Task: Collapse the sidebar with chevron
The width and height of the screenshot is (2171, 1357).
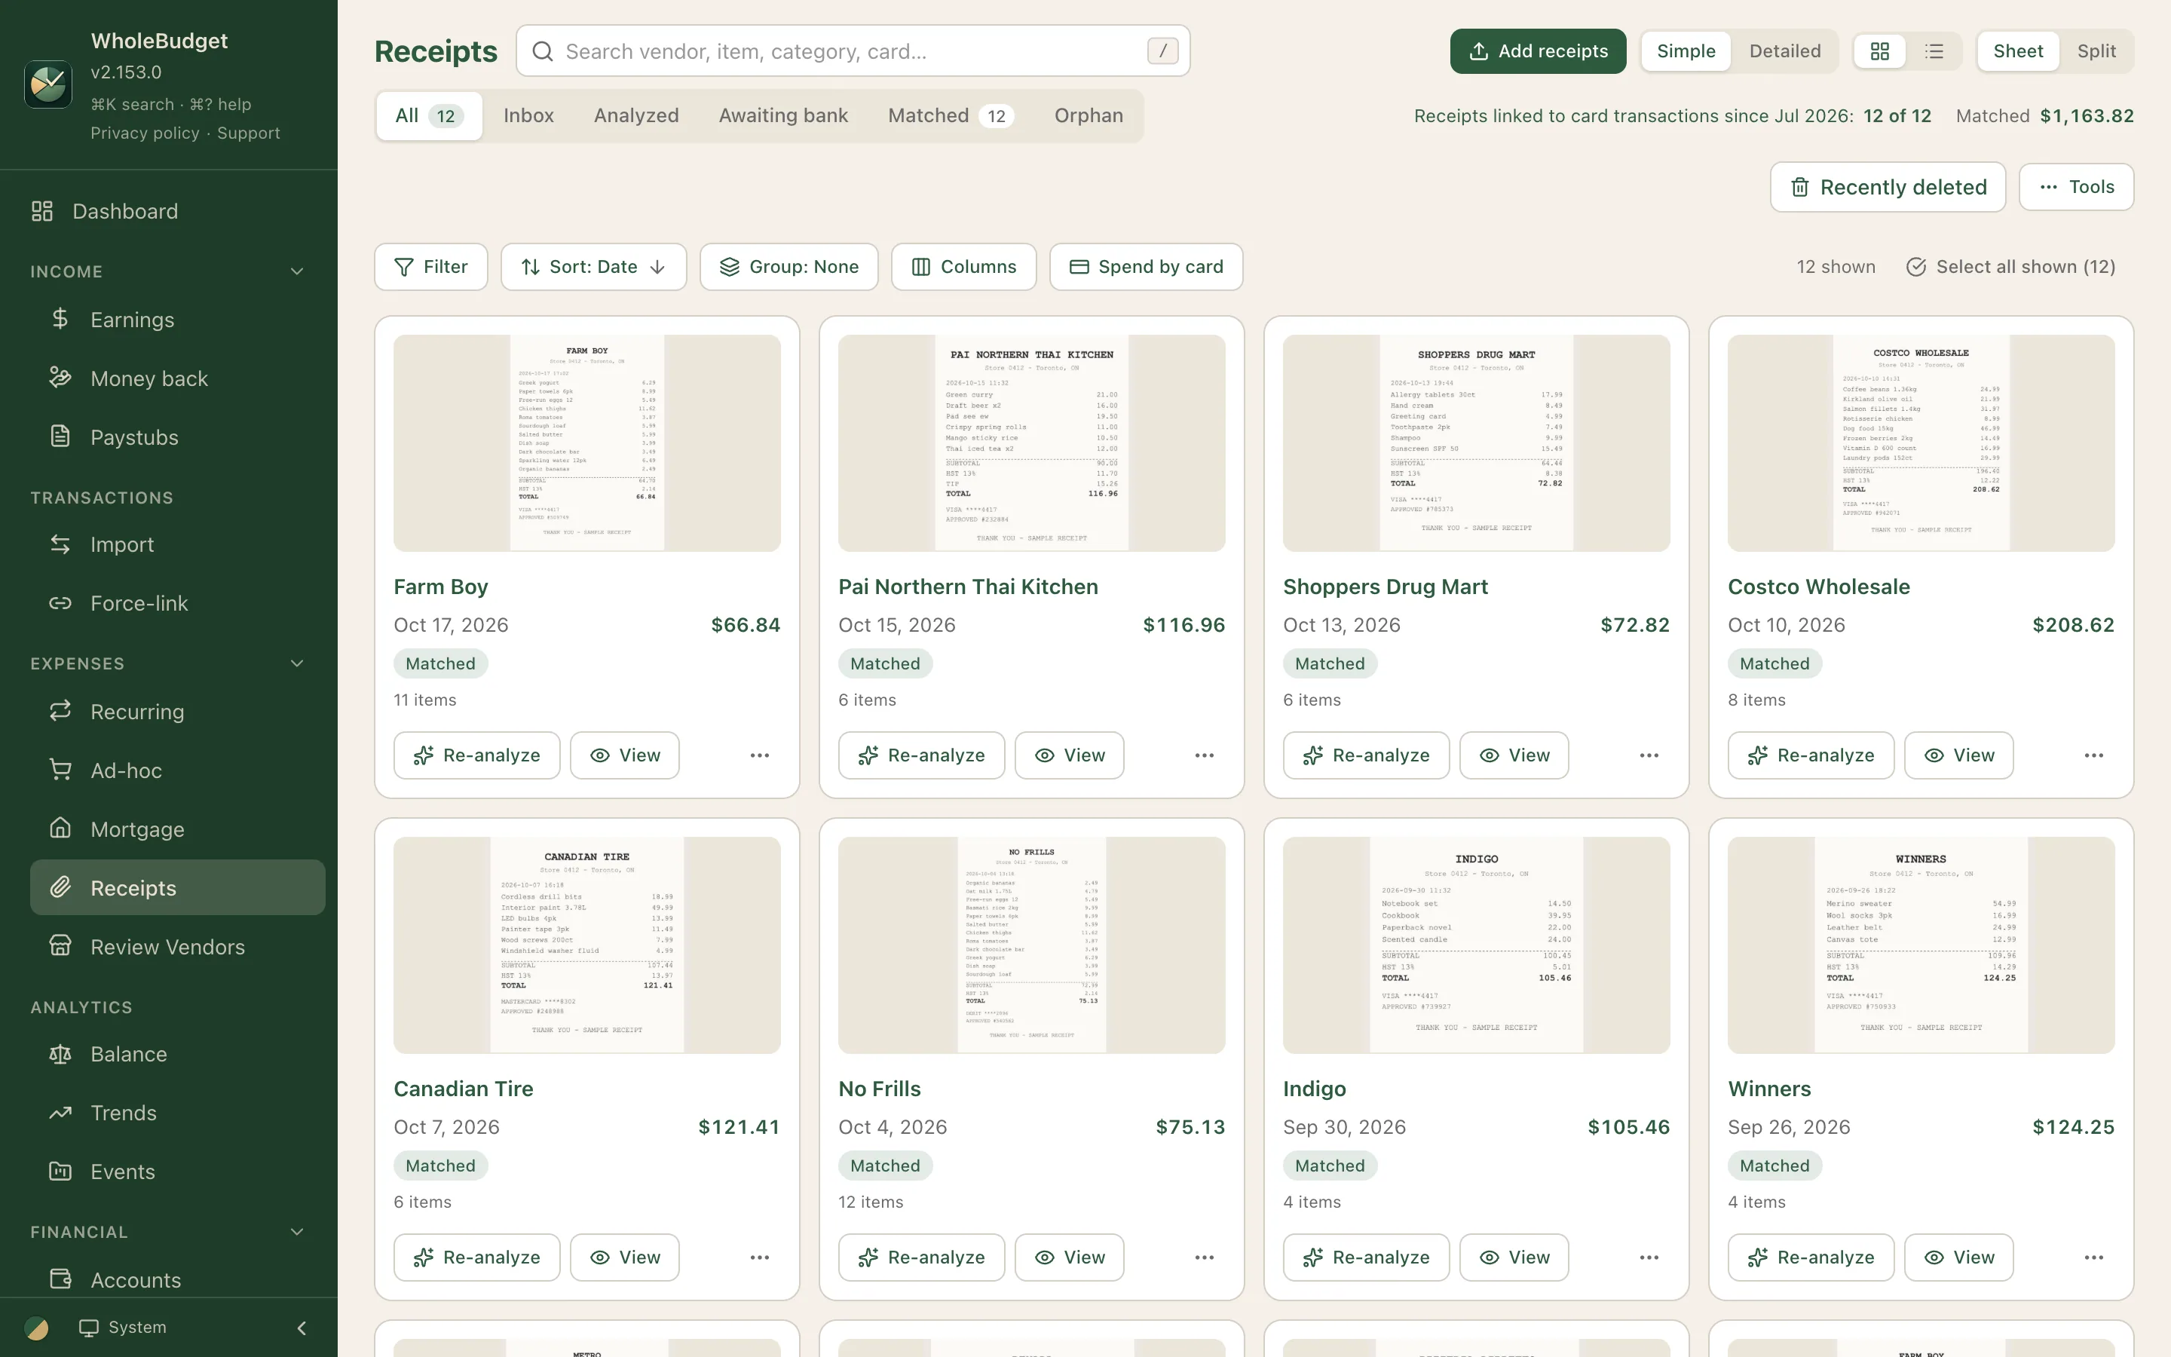Action: [x=302, y=1328]
